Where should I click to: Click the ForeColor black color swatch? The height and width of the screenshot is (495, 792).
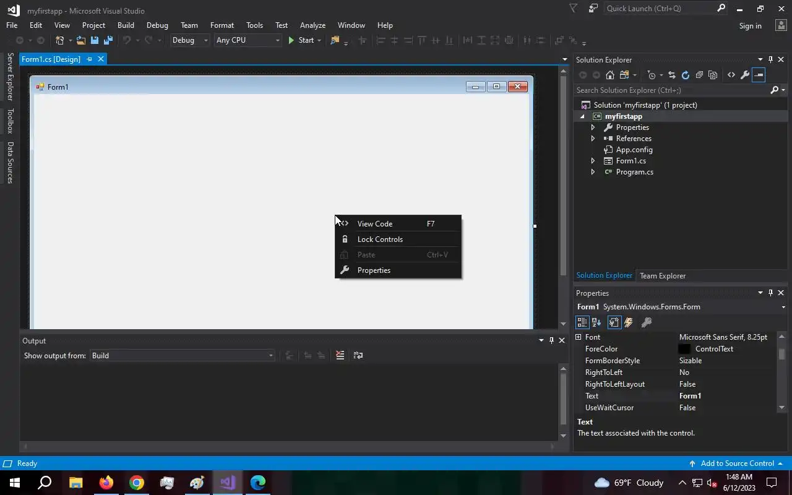click(684, 349)
